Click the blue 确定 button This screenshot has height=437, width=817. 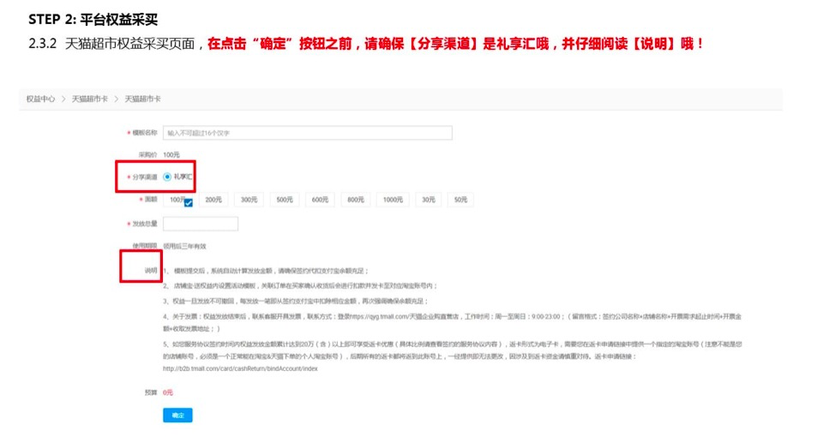pos(177,415)
